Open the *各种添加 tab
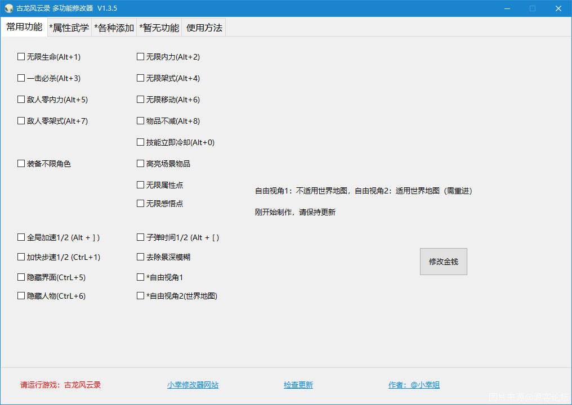This screenshot has height=405, width=572. 114,28
